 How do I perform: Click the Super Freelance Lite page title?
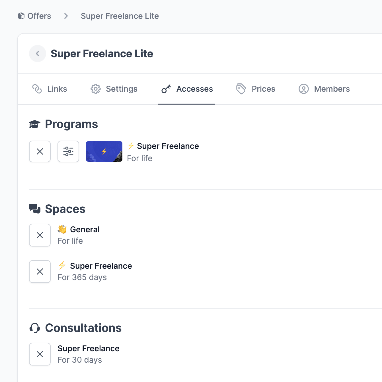102,54
